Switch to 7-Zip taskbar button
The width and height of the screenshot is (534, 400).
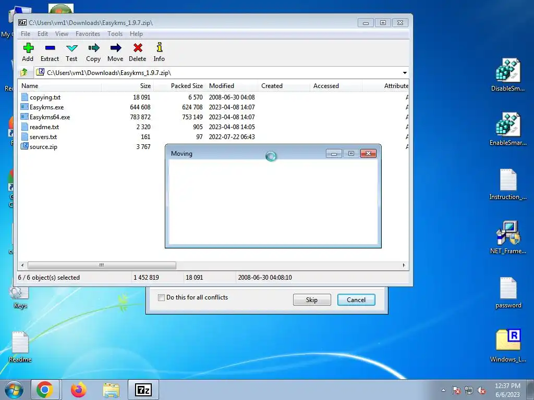(x=143, y=390)
